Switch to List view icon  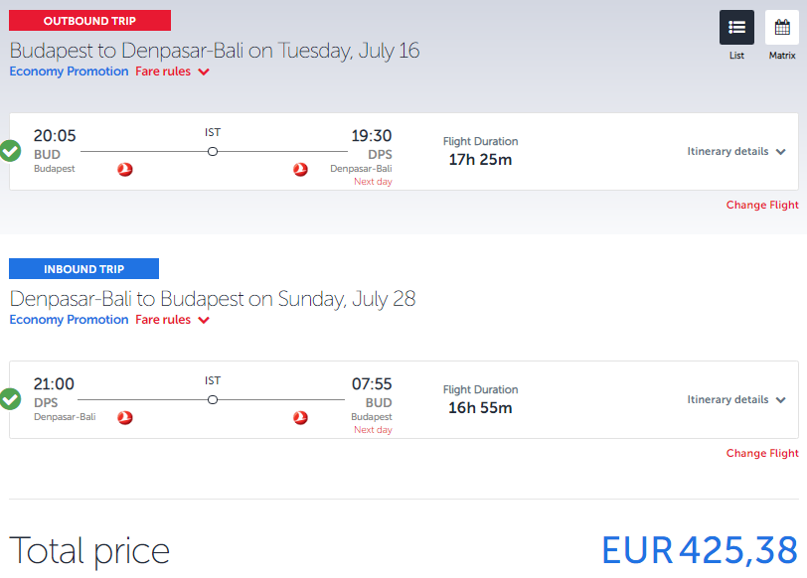pos(736,27)
